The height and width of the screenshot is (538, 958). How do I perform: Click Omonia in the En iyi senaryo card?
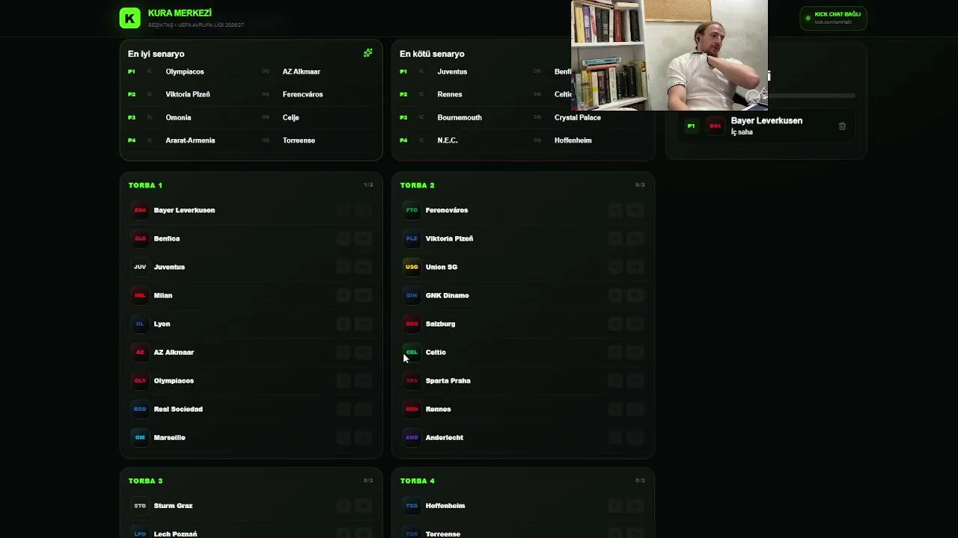[178, 117]
